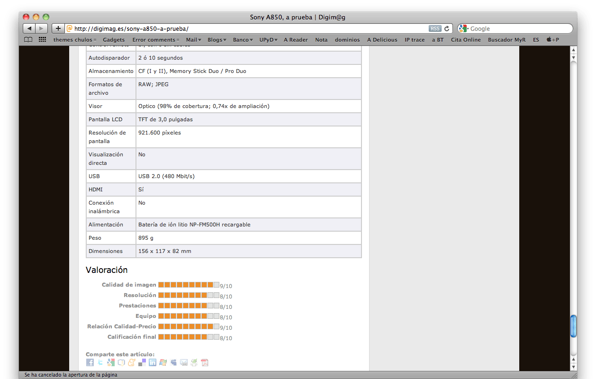Viewport: 596px width, 379px height.
Task: Click the scrollbar down arrow at the bottom
Action: [573, 367]
